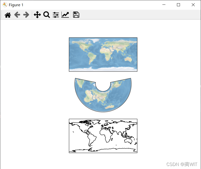
Task: Click the Figure 1 title text
Action: [16, 5]
